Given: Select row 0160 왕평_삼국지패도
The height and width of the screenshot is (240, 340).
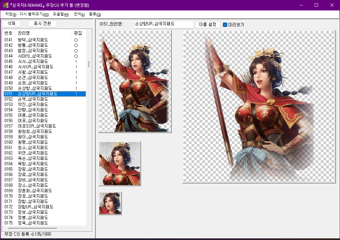Looking at the screenshot, I should [x=45, y=142].
